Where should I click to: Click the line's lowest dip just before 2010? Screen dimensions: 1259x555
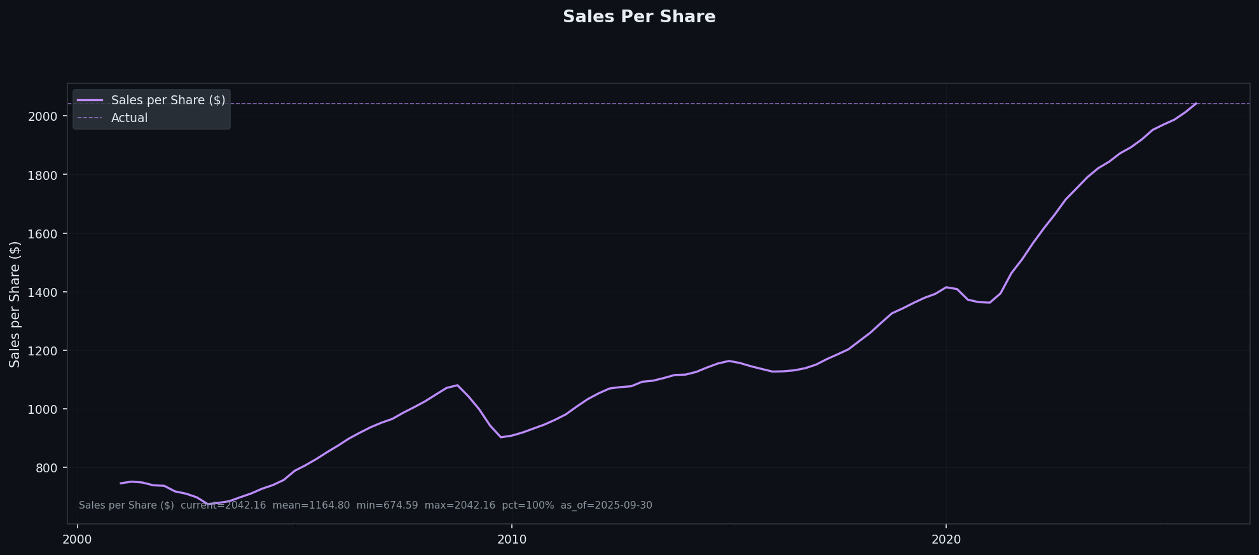click(x=501, y=437)
